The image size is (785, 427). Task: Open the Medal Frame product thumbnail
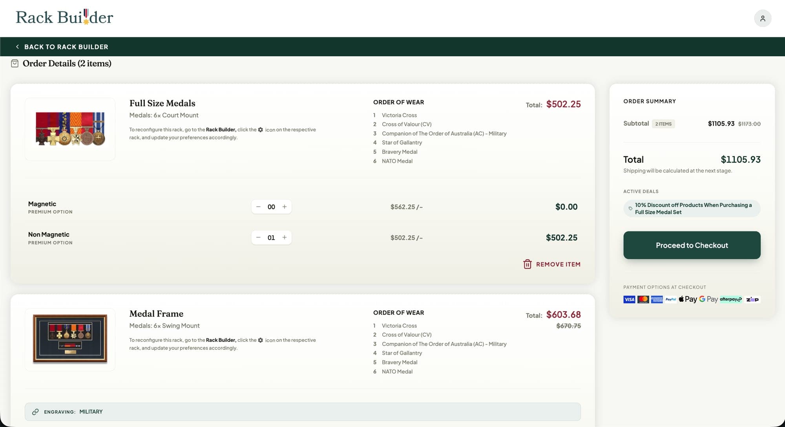coord(70,339)
